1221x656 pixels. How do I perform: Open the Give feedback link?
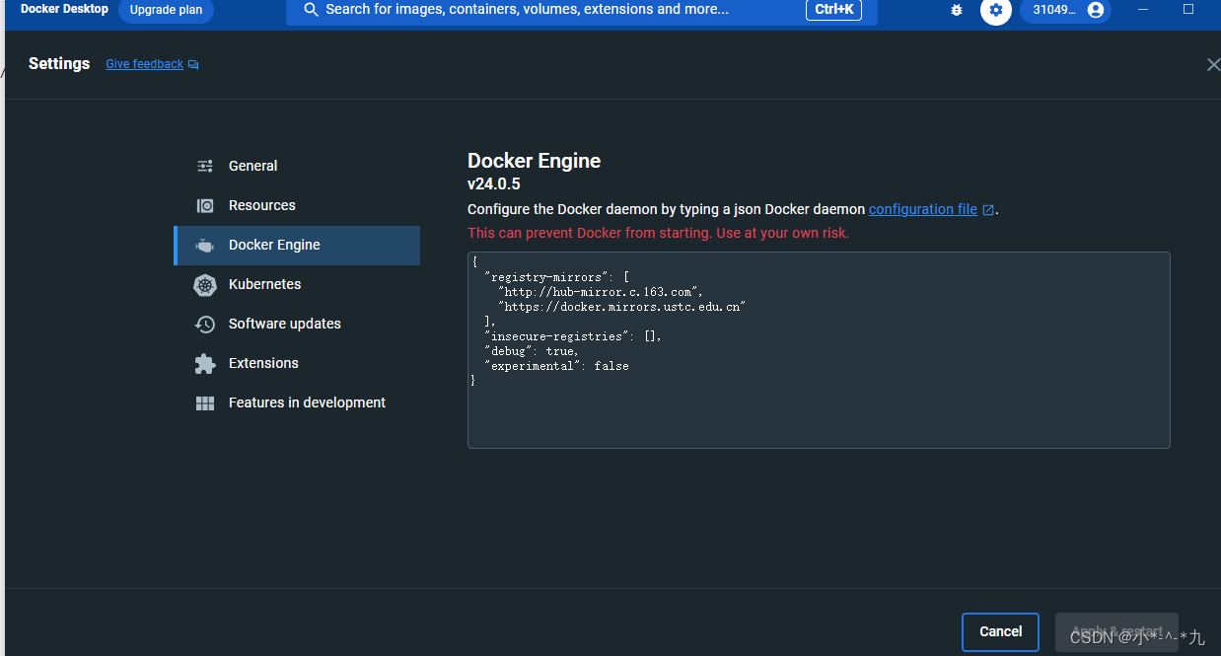[145, 64]
